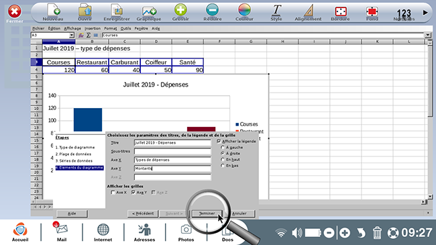Select the En haut legend position
Image resolution: width=436 pixels, height=245 pixels.
[223, 160]
